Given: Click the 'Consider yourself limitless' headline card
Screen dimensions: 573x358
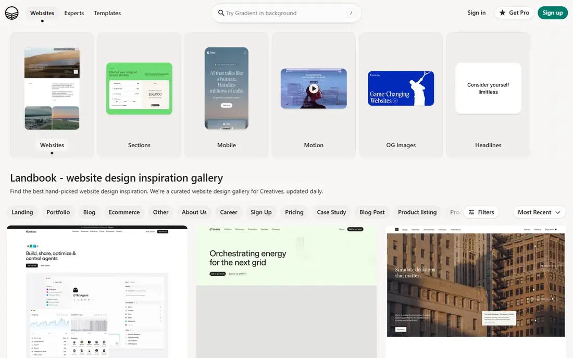Looking at the screenshot, I should (488, 88).
